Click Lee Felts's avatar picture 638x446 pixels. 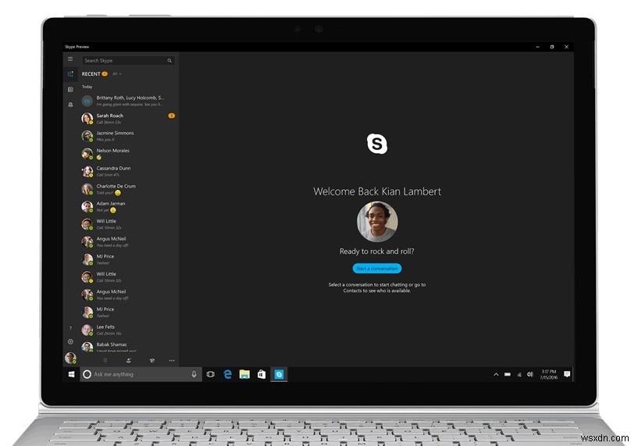click(x=87, y=330)
